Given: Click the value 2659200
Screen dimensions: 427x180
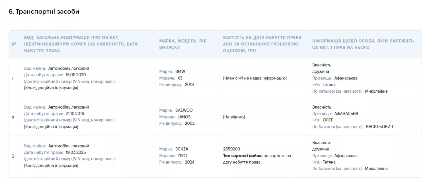Looking at the screenshot, I should click(x=231, y=149).
